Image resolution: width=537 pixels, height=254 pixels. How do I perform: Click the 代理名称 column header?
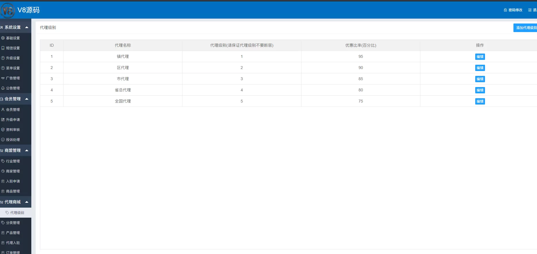tap(123, 45)
